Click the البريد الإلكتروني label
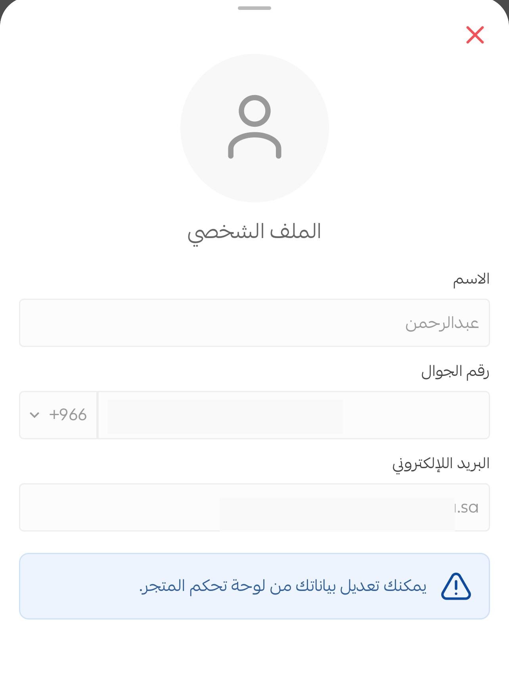Viewport: 509px width, 686px height. pos(441,464)
